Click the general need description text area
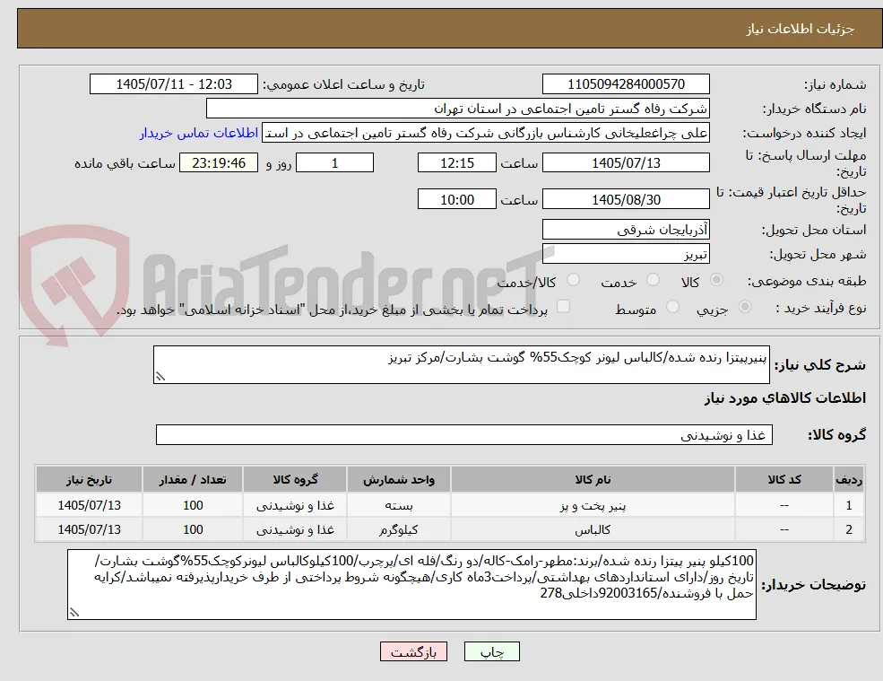883x681 pixels. (x=461, y=365)
